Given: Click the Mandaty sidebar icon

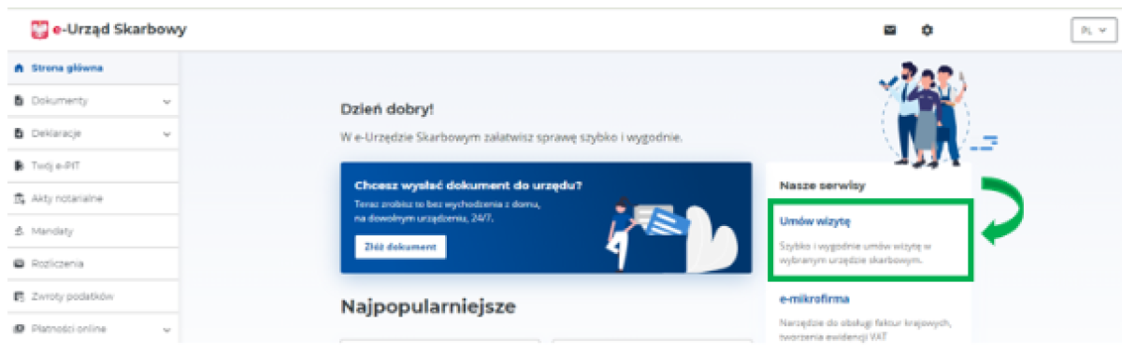Looking at the screenshot, I should 19,231.
